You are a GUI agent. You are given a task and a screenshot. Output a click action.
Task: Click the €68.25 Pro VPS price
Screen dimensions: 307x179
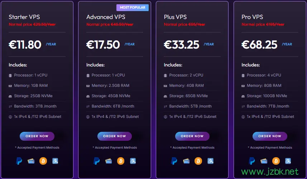tap(259, 45)
